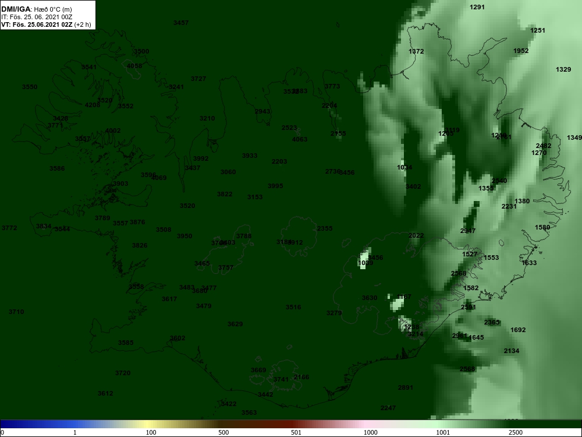The image size is (582, 437).
Task: Click the 3669 height label
Action: click(258, 371)
